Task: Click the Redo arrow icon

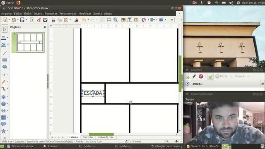Action: (x=92, y=20)
